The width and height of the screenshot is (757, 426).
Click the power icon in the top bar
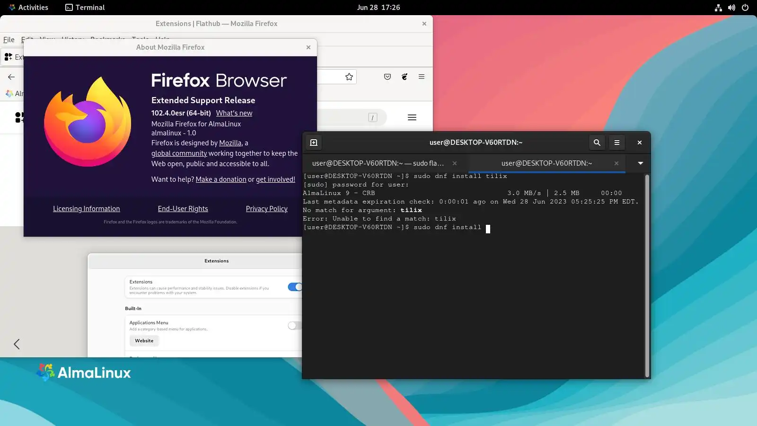745,8
